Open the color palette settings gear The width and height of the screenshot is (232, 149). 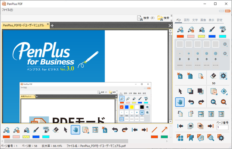point(225,44)
